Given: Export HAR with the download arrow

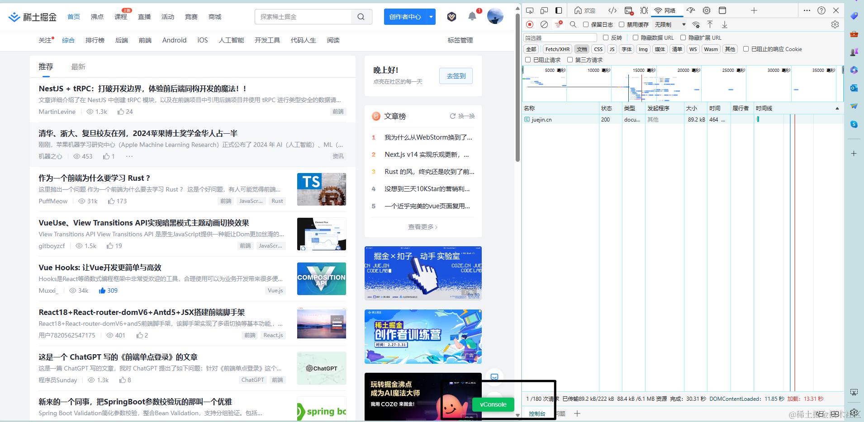Looking at the screenshot, I should pyautogui.click(x=724, y=24).
